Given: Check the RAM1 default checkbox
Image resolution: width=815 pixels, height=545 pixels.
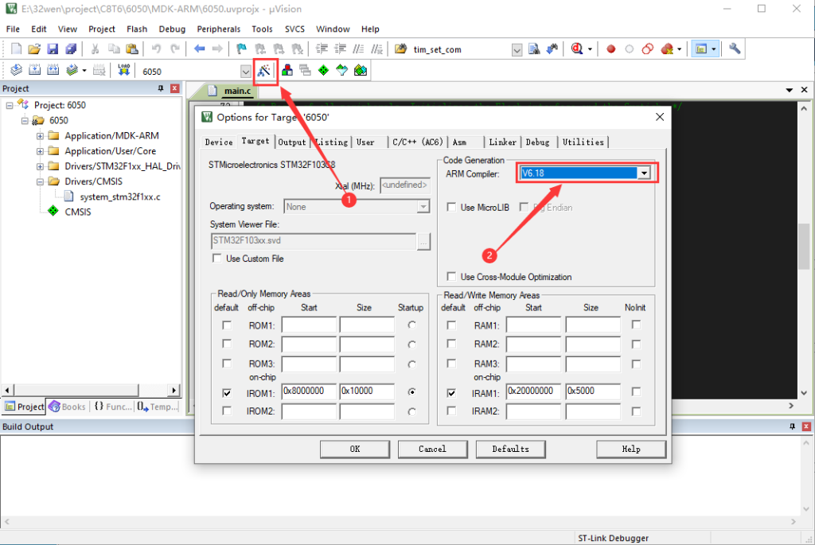Looking at the screenshot, I should pyautogui.click(x=451, y=325).
